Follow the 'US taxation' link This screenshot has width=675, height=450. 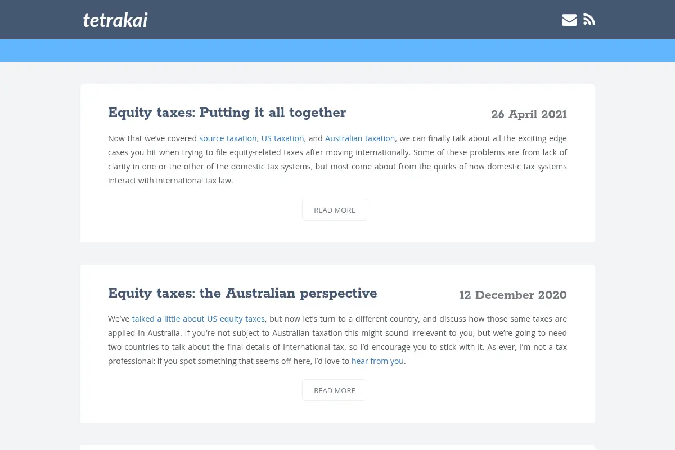pyautogui.click(x=282, y=138)
